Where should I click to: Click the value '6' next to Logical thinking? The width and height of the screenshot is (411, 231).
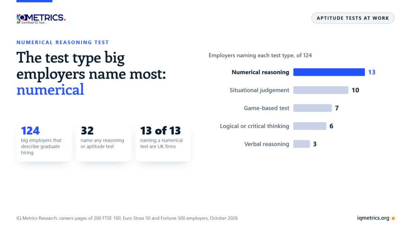331,126
